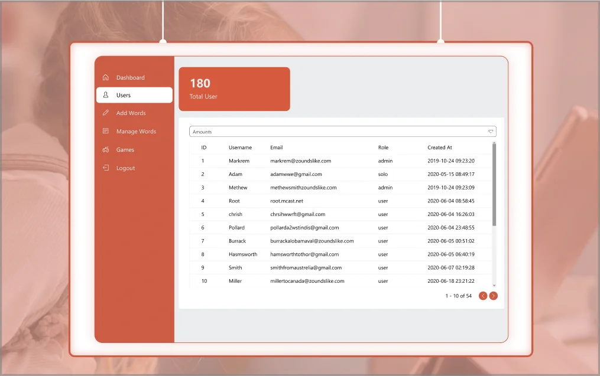
Task: Click the Email column header
Action: 277,148
